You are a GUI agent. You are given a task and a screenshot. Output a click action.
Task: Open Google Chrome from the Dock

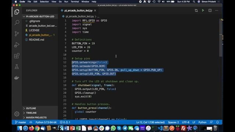click(37, 128)
